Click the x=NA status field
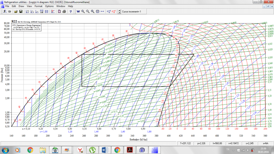This screenshot has height=154, width=274. (265, 143)
